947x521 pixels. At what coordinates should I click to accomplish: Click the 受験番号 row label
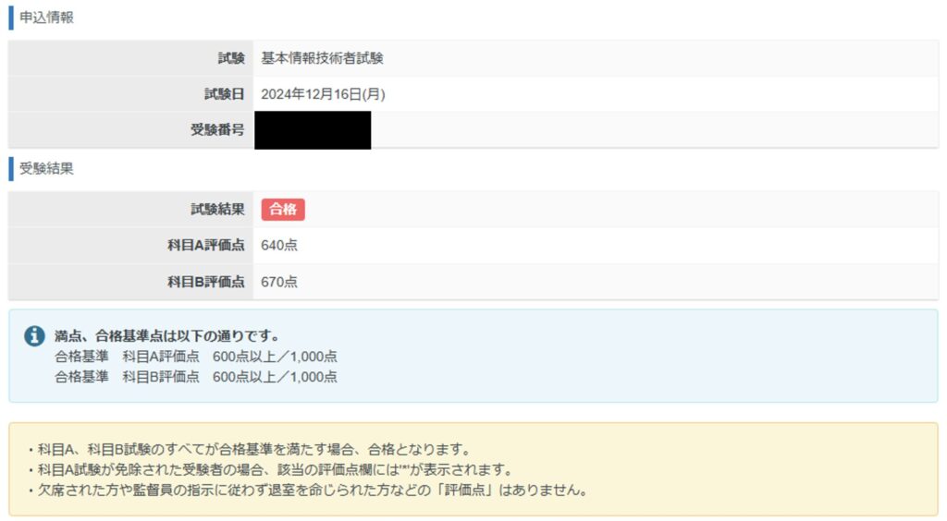(x=217, y=130)
